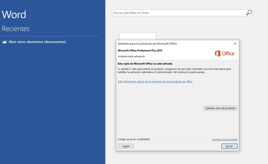Close the activation wizard with the X

pos(235,44)
